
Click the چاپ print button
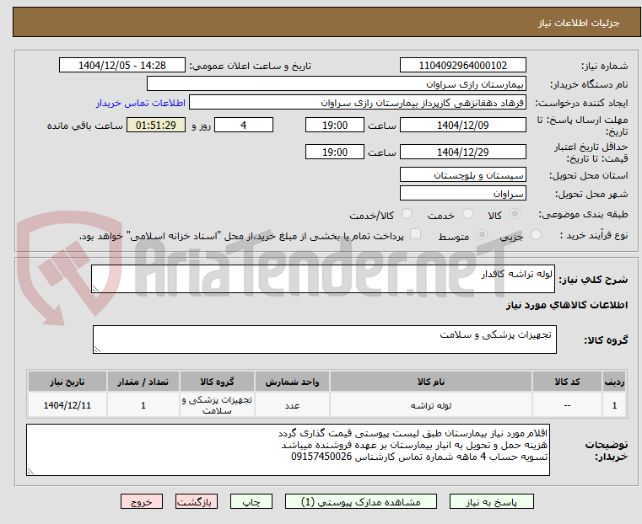(251, 501)
